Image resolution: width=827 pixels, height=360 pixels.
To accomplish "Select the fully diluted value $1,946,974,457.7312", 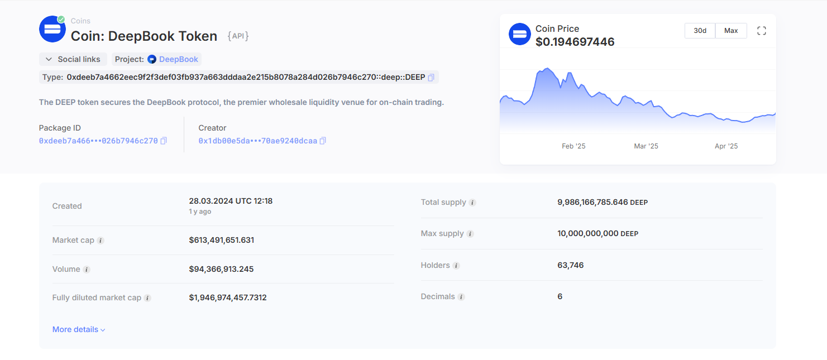I will [x=228, y=298].
